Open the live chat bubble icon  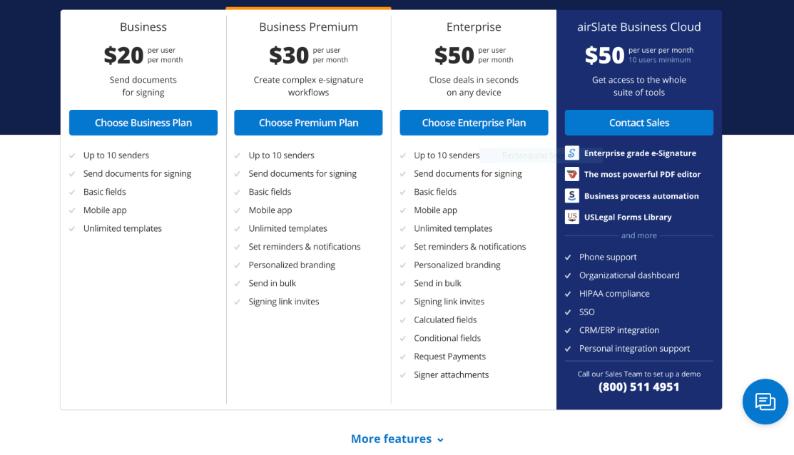coord(765,402)
